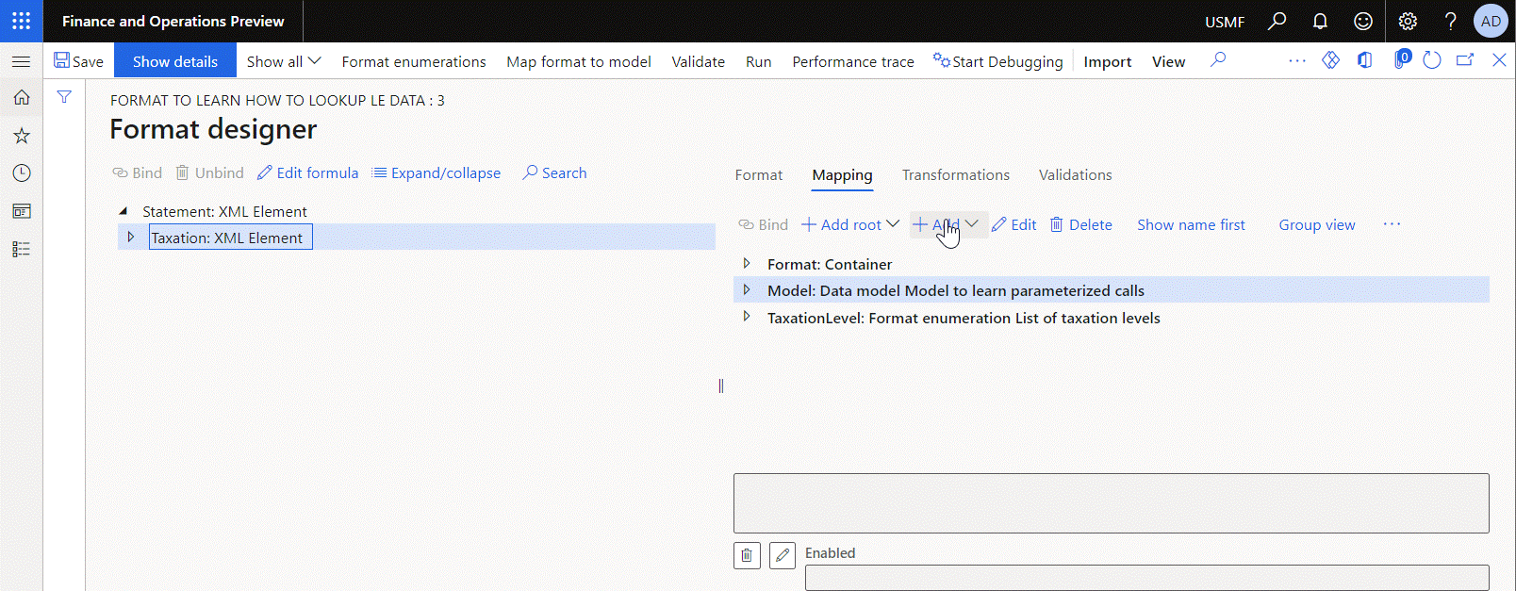Open the AD user account avatar
The height and width of the screenshot is (591, 1516).
click(x=1491, y=21)
